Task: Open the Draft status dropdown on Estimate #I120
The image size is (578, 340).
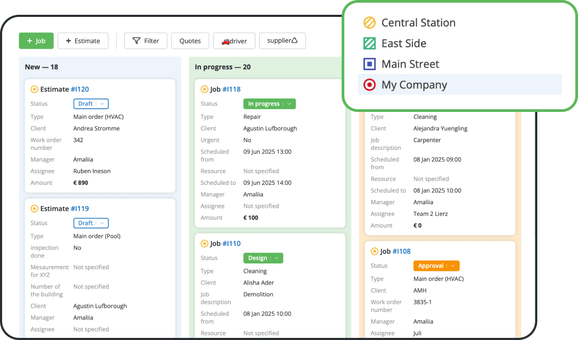Action: [90, 103]
